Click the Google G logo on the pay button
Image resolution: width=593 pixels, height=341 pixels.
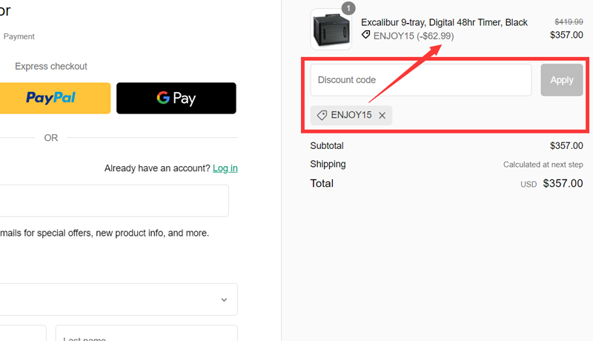[164, 98]
